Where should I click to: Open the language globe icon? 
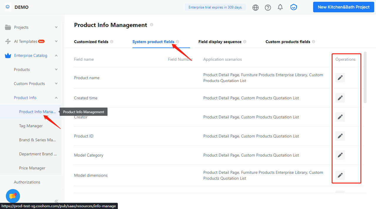point(256,7)
